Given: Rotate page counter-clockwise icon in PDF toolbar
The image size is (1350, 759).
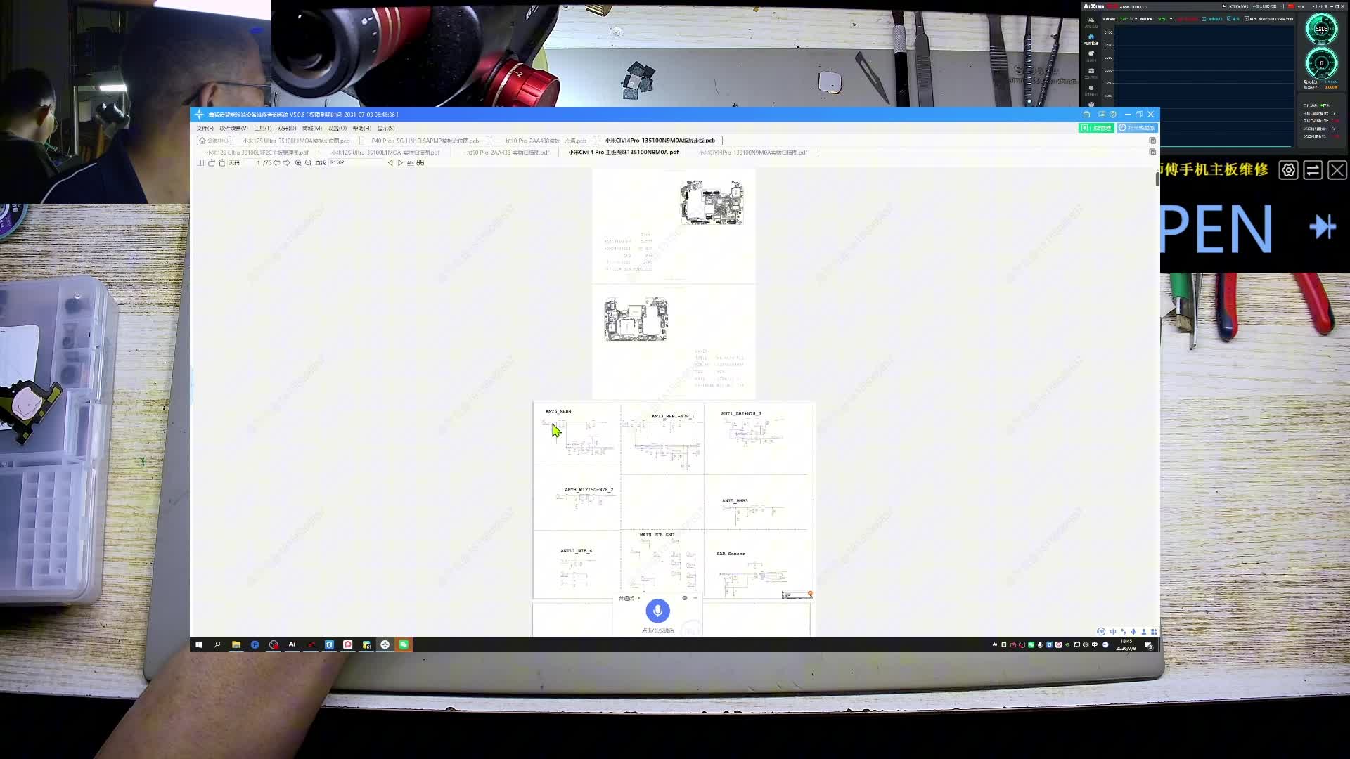Looking at the screenshot, I should (212, 163).
